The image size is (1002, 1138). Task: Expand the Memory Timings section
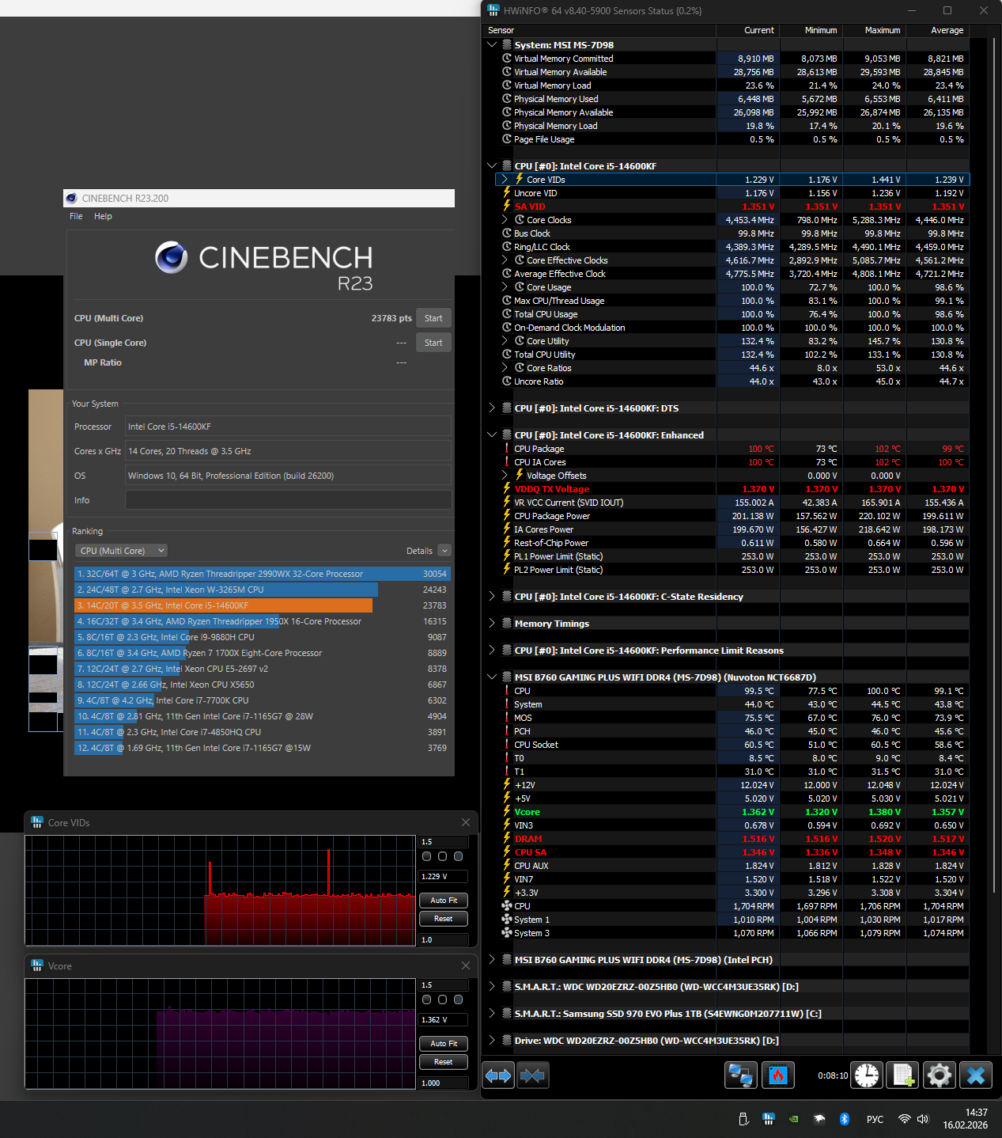(492, 624)
